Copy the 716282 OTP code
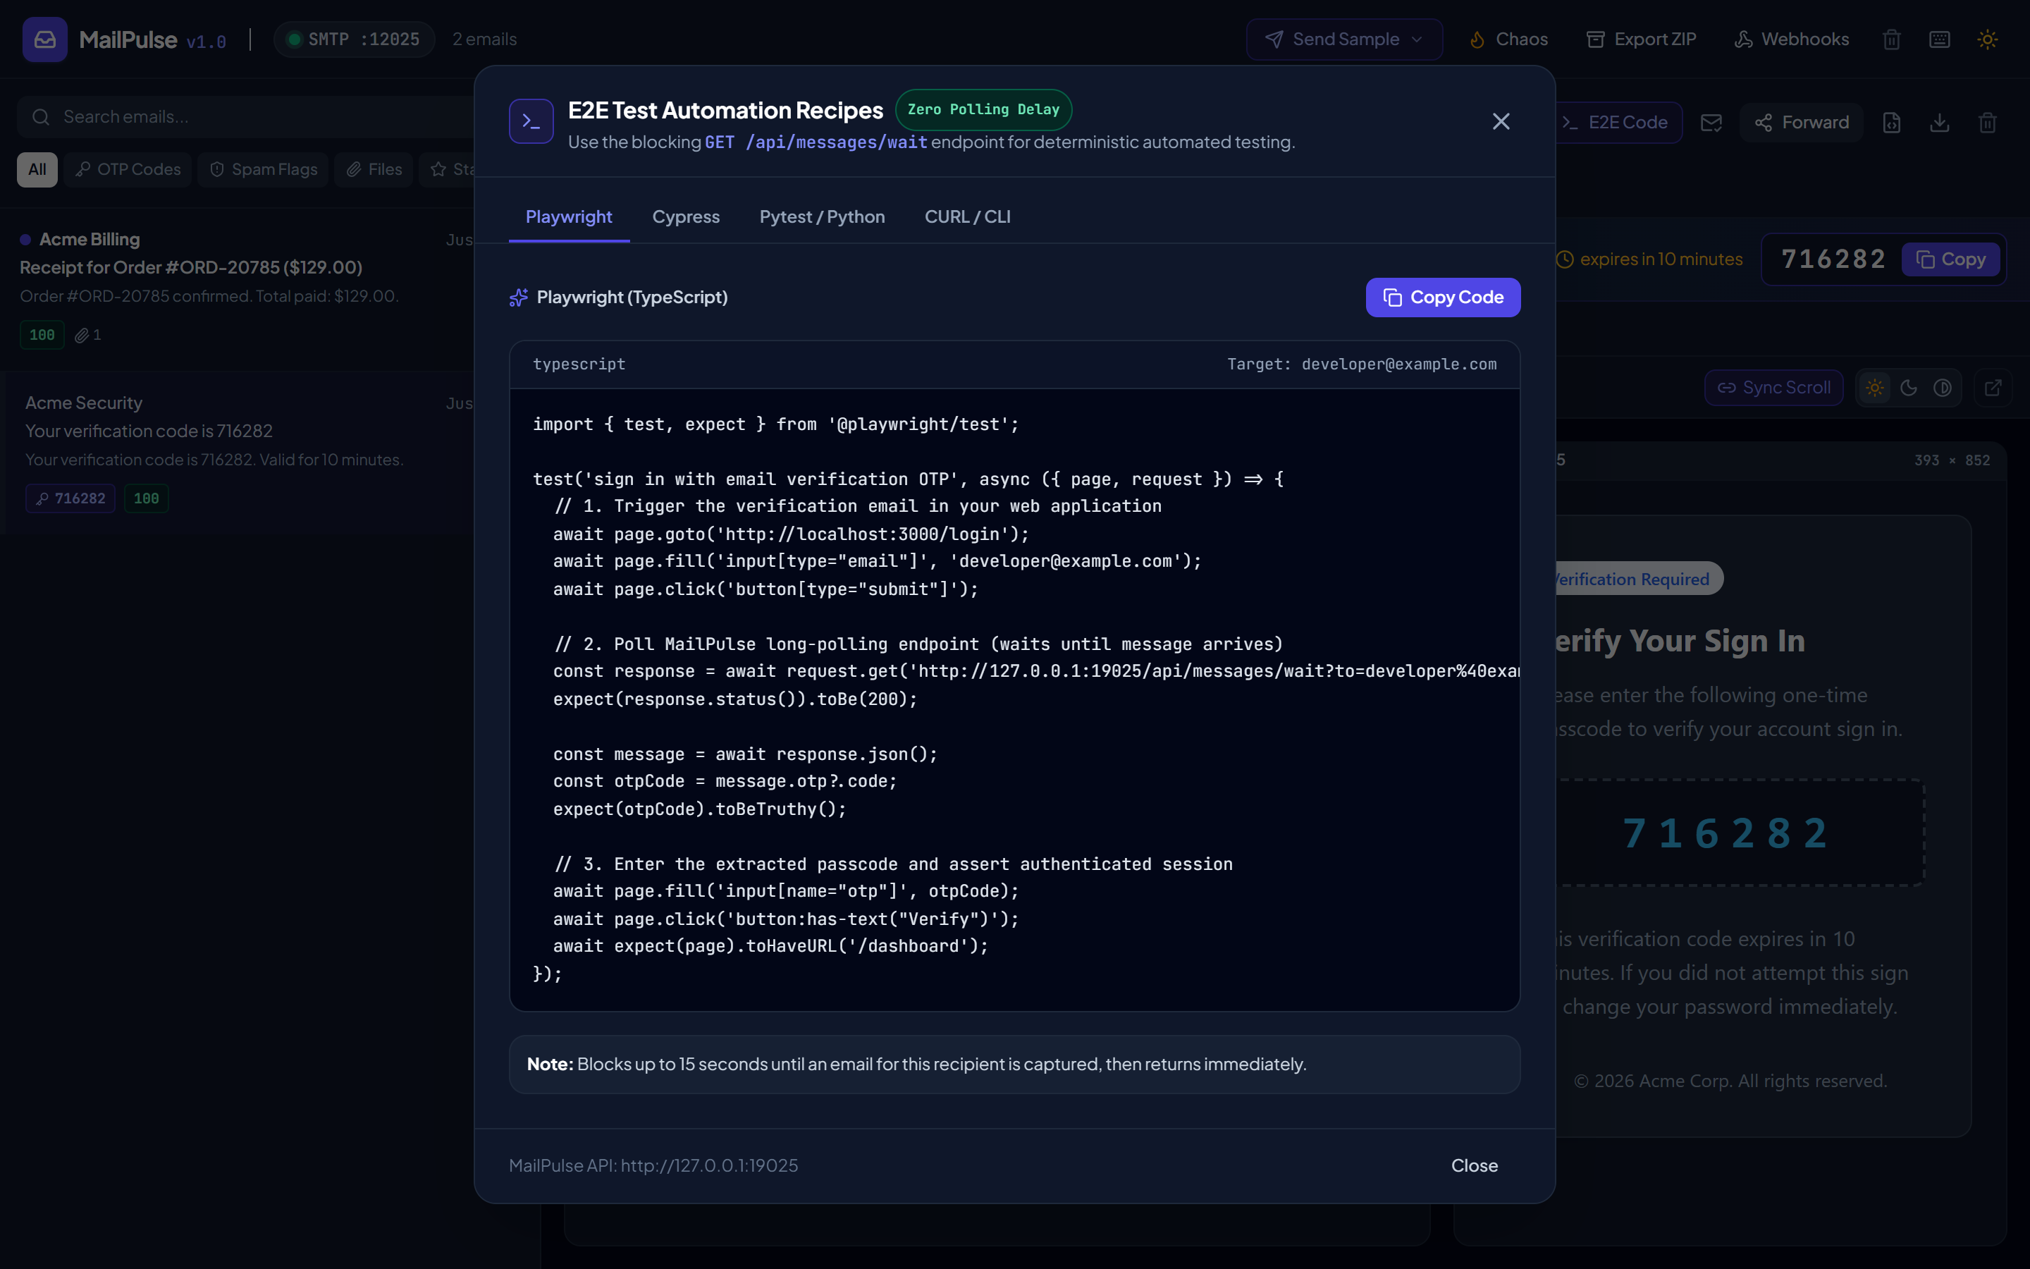Image resolution: width=2030 pixels, height=1269 pixels. (1950, 259)
